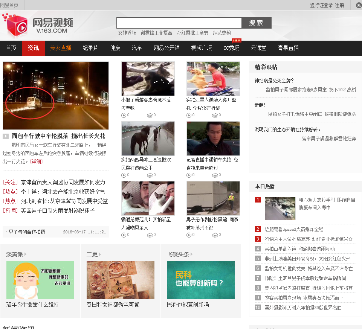
Task: Click play icon beside 面包车行驶中车轮脱落 headline
Action: coord(6,136)
